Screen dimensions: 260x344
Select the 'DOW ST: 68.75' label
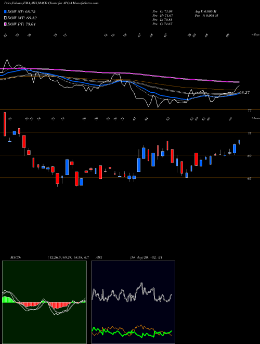coord(21,11)
